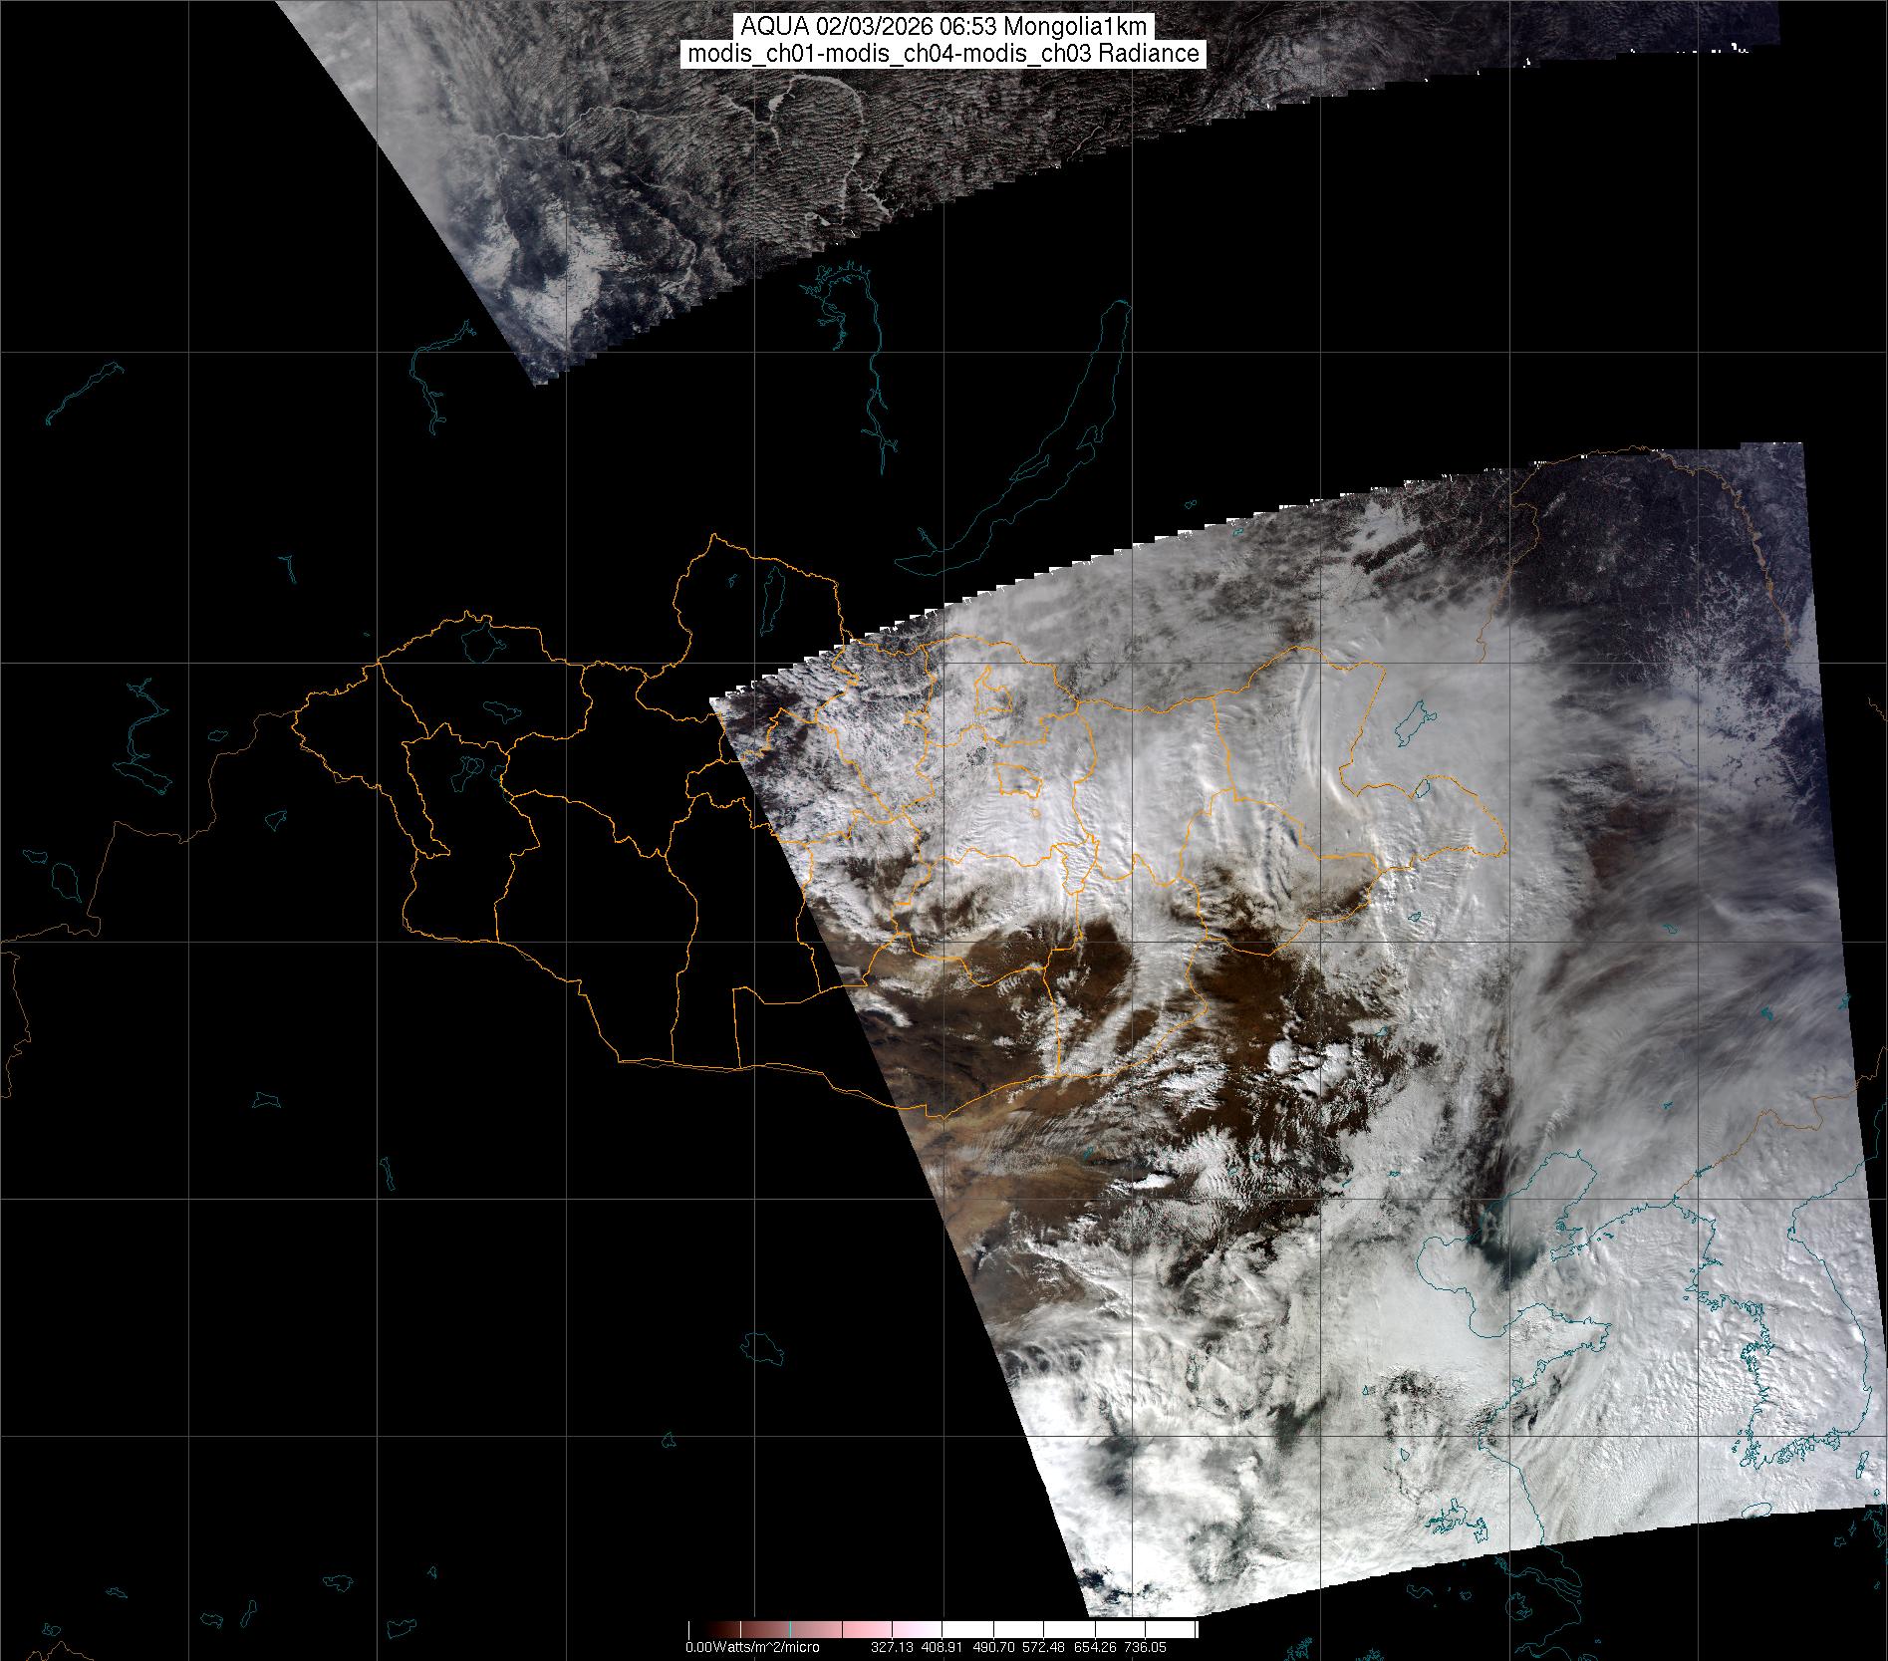Click the '490.70' color bar value

(x=992, y=1648)
